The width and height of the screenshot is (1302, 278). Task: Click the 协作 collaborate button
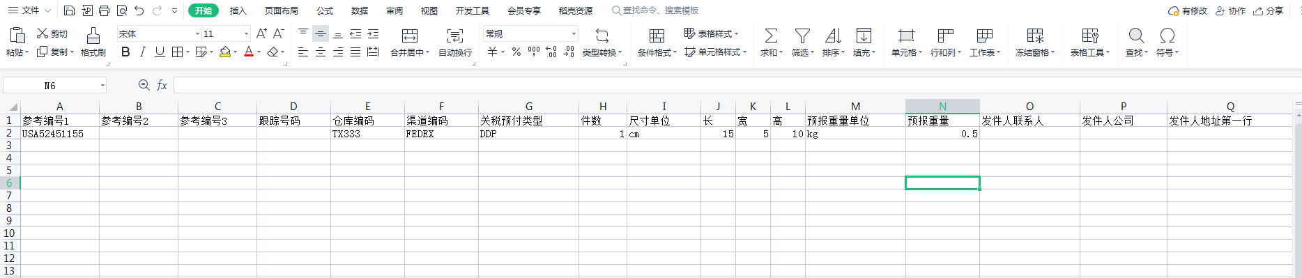(1230, 10)
